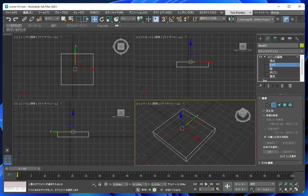Toggle the 3D Snaps button
Screen dimensions: 308x196
pos(164,19)
